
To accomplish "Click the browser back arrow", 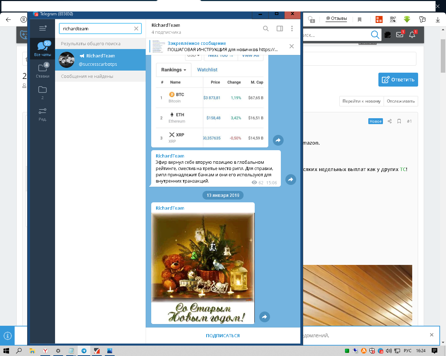I will tap(8, 19).
